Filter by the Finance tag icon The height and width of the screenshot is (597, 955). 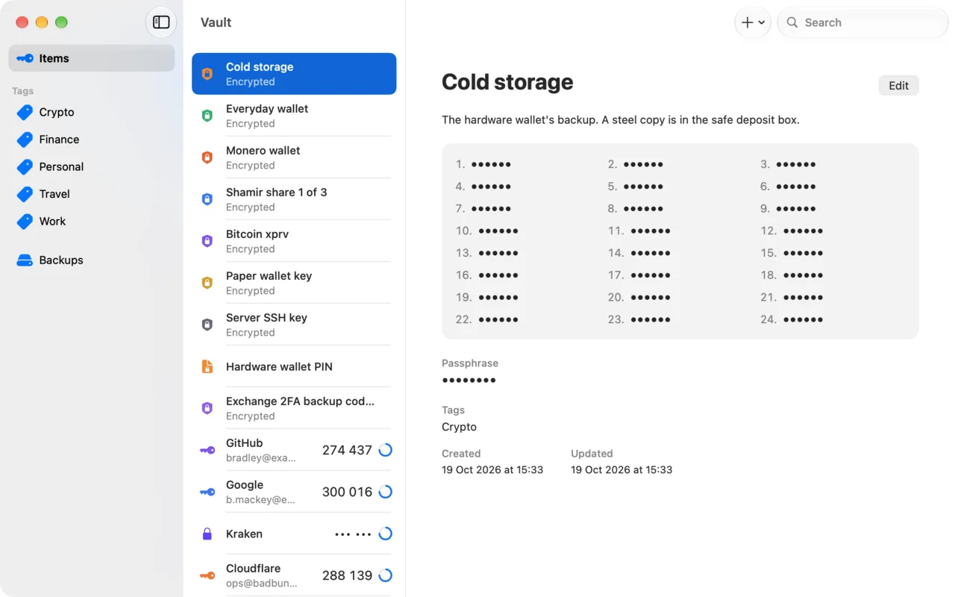pos(25,140)
